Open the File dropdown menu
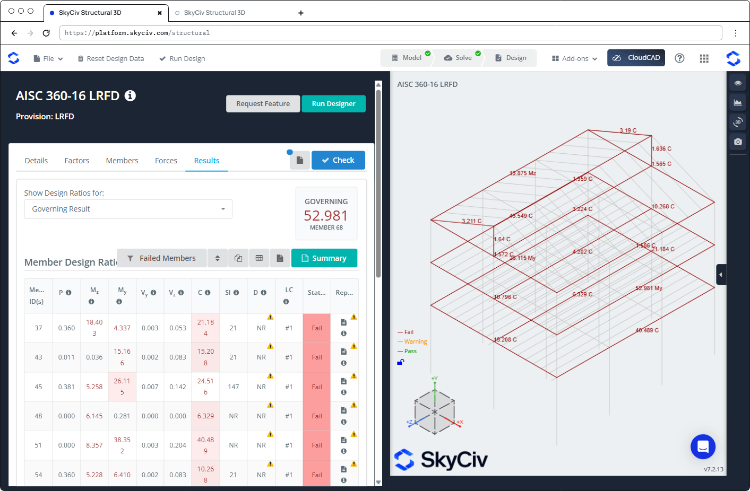 tap(48, 58)
